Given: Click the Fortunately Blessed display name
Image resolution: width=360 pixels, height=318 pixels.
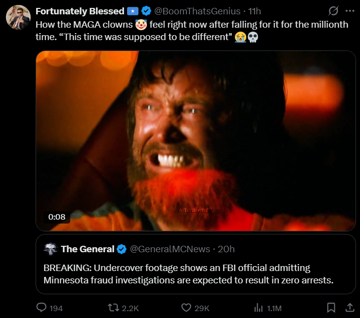Looking at the screenshot, I should coord(80,11).
